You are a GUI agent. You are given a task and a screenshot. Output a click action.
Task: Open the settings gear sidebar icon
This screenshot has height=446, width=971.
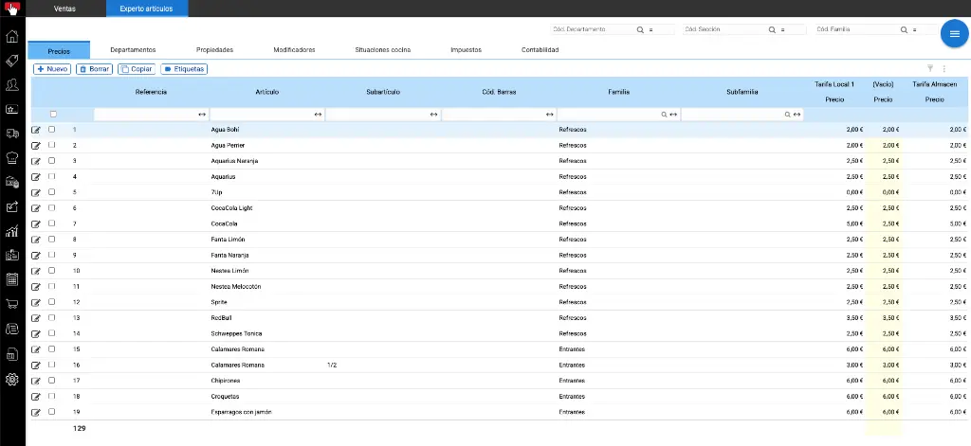[x=11, y=379]
